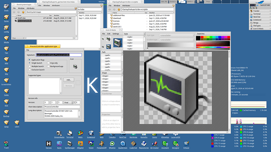Open the Disks desktop icon
Image resolution: width=271 pixels, height=152 pixels.
[6, 7]
